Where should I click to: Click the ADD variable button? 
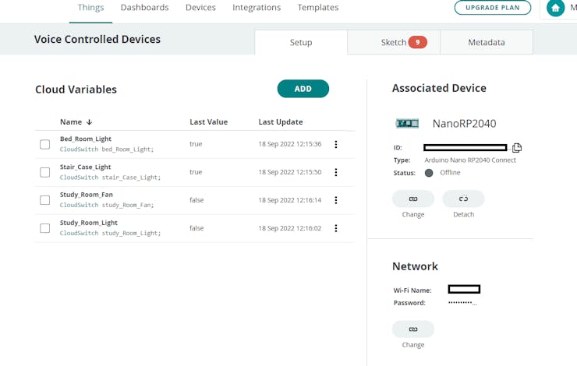pos(303,89)
